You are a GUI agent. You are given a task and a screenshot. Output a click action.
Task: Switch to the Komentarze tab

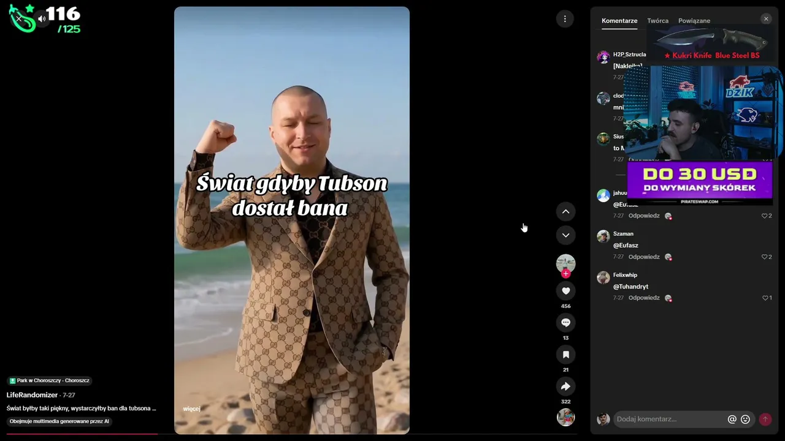pos(619,21)
